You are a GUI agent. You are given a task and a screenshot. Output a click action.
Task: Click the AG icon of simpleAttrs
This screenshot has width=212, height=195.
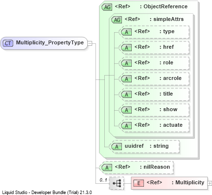point(117,20)
